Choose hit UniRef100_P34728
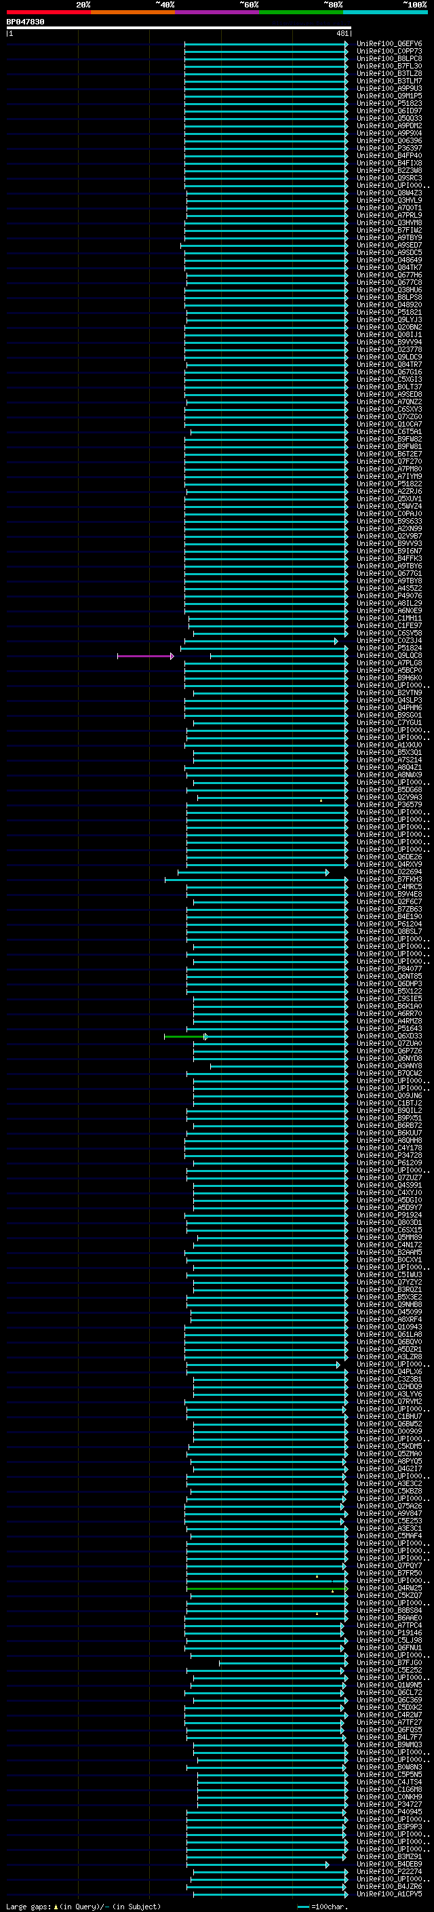 pos(389,1156)
